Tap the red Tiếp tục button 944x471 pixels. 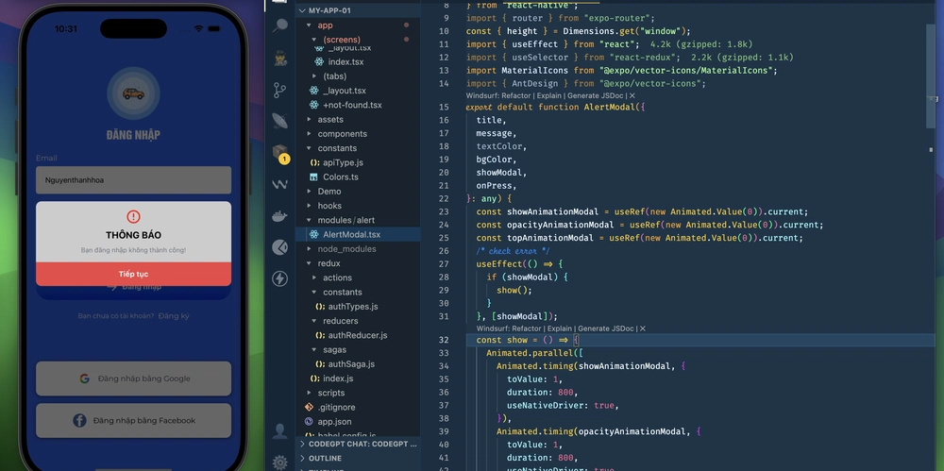[x=134, y=274]
